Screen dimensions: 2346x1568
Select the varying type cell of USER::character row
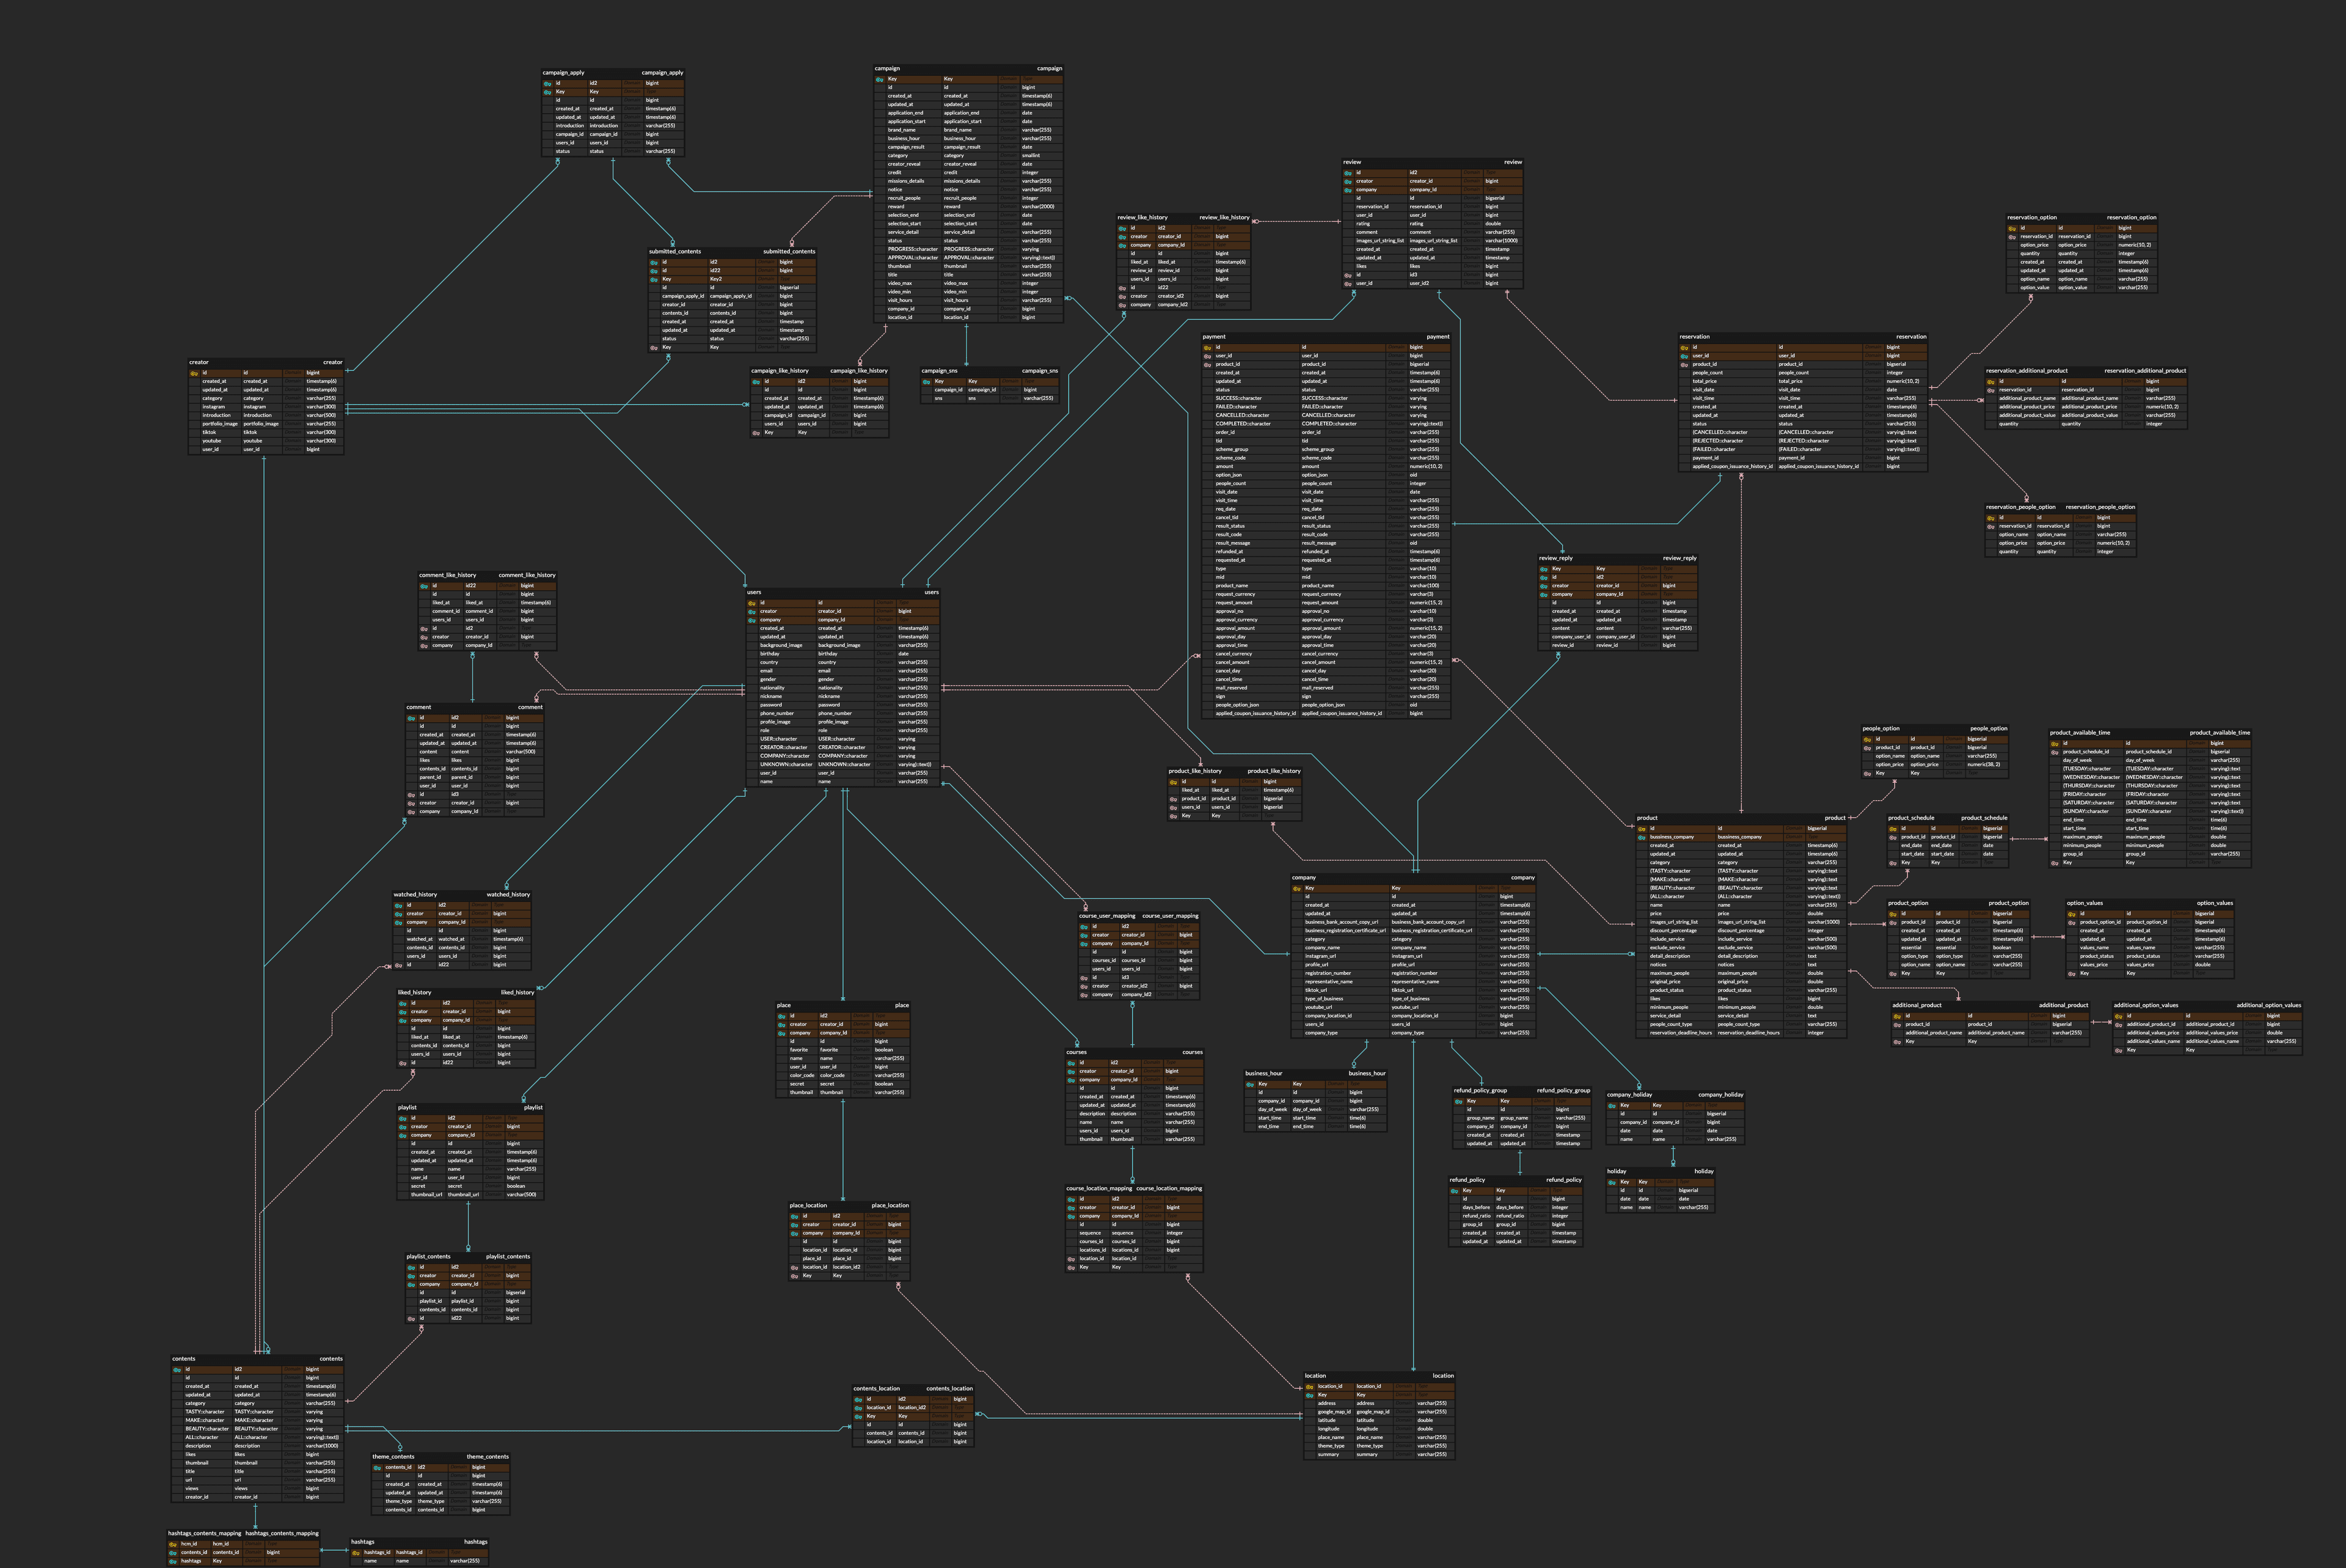pos(905,739)
